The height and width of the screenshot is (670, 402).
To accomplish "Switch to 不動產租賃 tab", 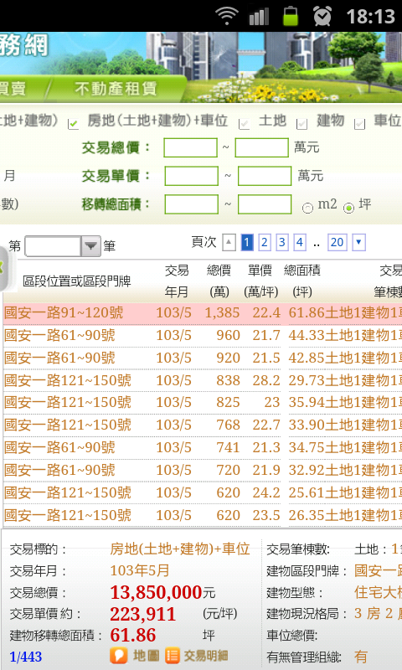I will point(116,89).
